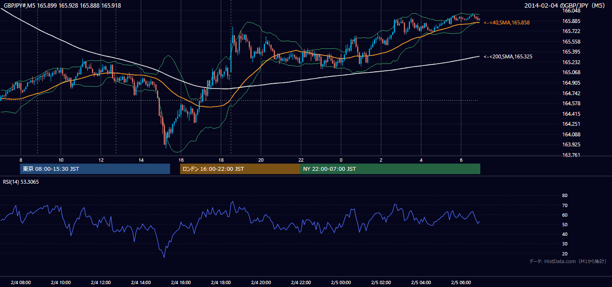This screenshot has height=287, width=612.
Task: Click the 2/5 00:00 date axis label
Action: (x=341, y=282)
